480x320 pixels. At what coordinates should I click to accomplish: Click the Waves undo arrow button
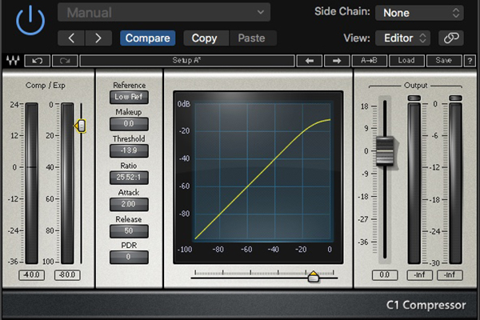pos(38,61)
